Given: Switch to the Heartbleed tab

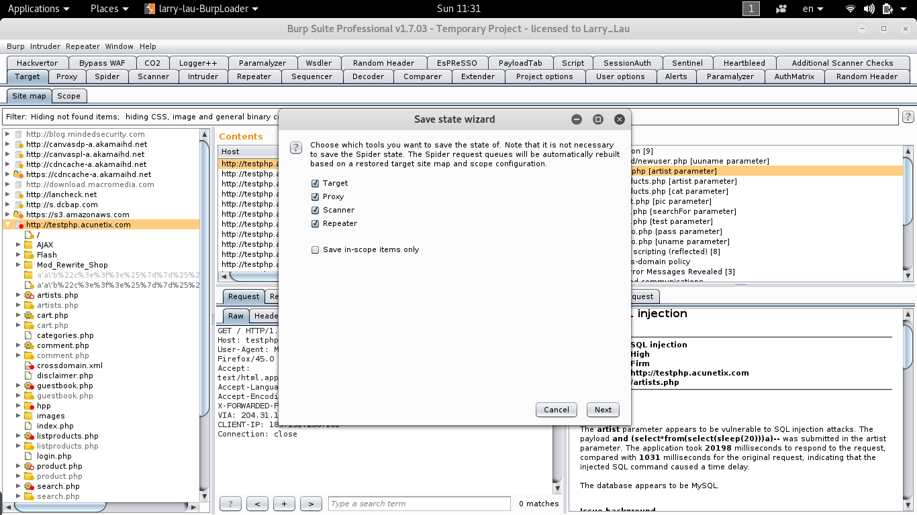Looking at the screenshot, I should pyautogui.click(x=744, y=63).
